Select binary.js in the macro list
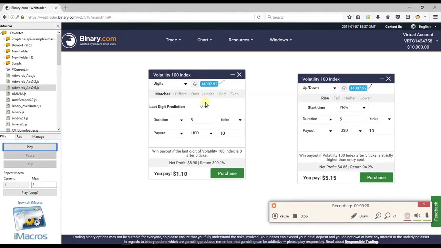 coord(18,112)
